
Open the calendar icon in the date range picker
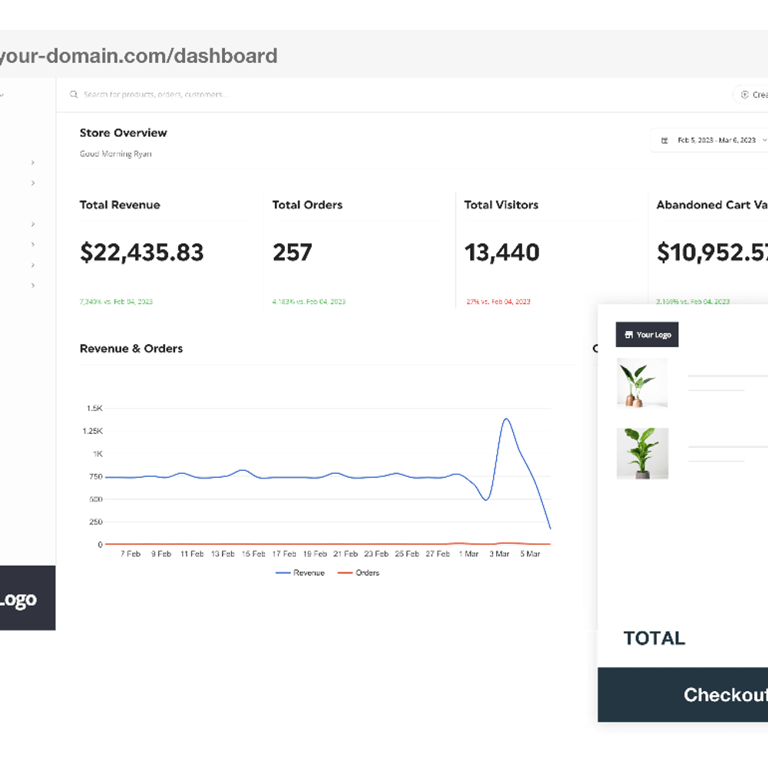[664, 140]
